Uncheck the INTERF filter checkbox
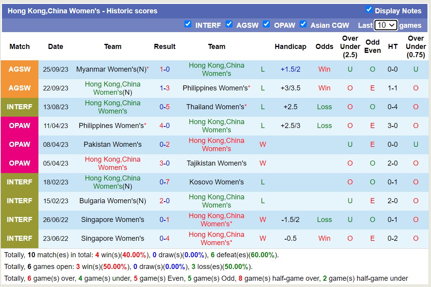This screenshot has height=287, width=431. 188,24
